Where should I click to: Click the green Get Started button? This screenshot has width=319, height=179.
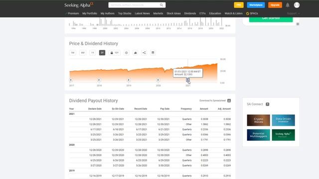271,19
